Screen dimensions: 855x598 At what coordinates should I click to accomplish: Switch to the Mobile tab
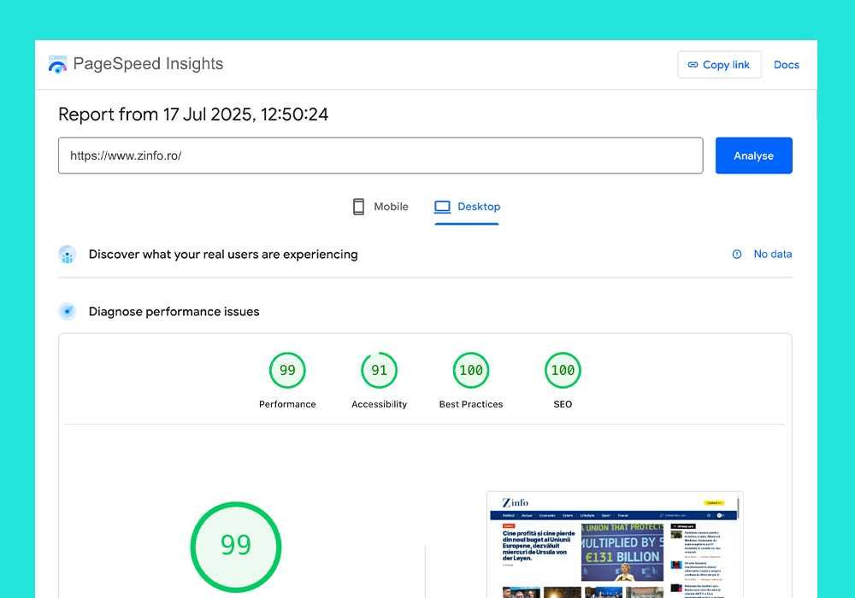pos(380,207)
